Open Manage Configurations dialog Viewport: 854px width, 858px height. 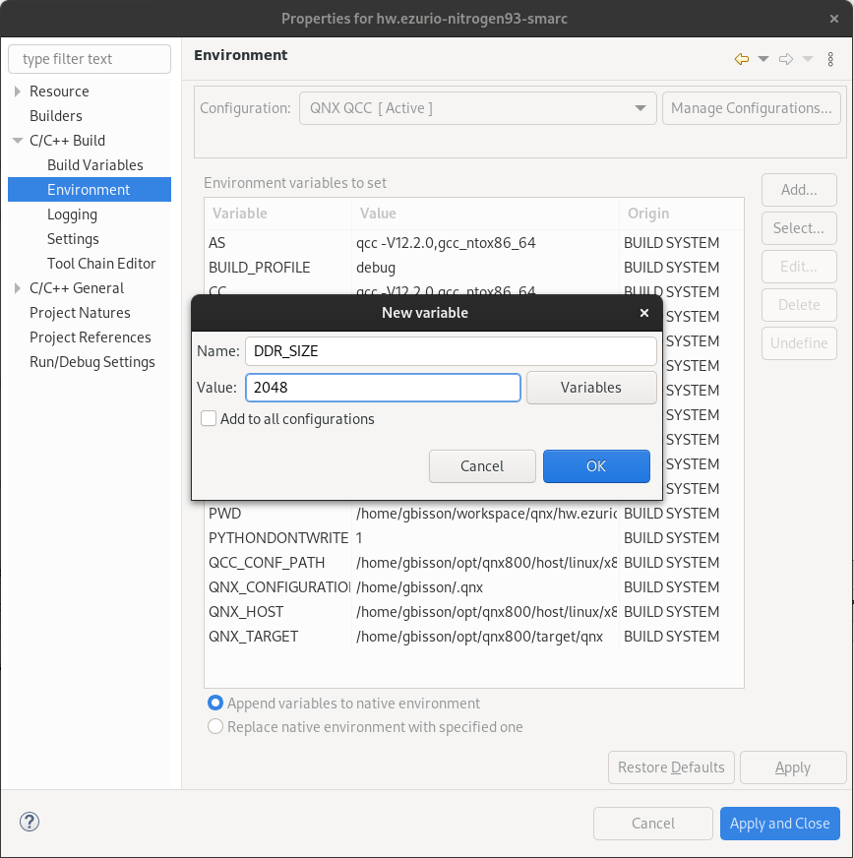[x=751, y=108]
